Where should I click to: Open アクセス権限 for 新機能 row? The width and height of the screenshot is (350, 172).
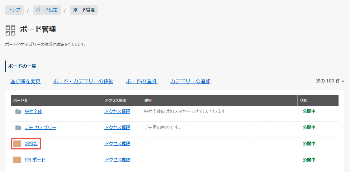(x=117, y=144)
